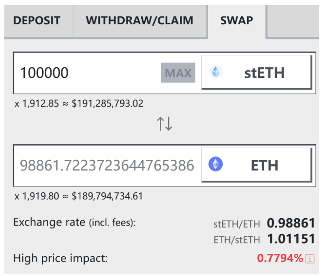Click the $189,794,734.61 USD estimate

[107, 196]
